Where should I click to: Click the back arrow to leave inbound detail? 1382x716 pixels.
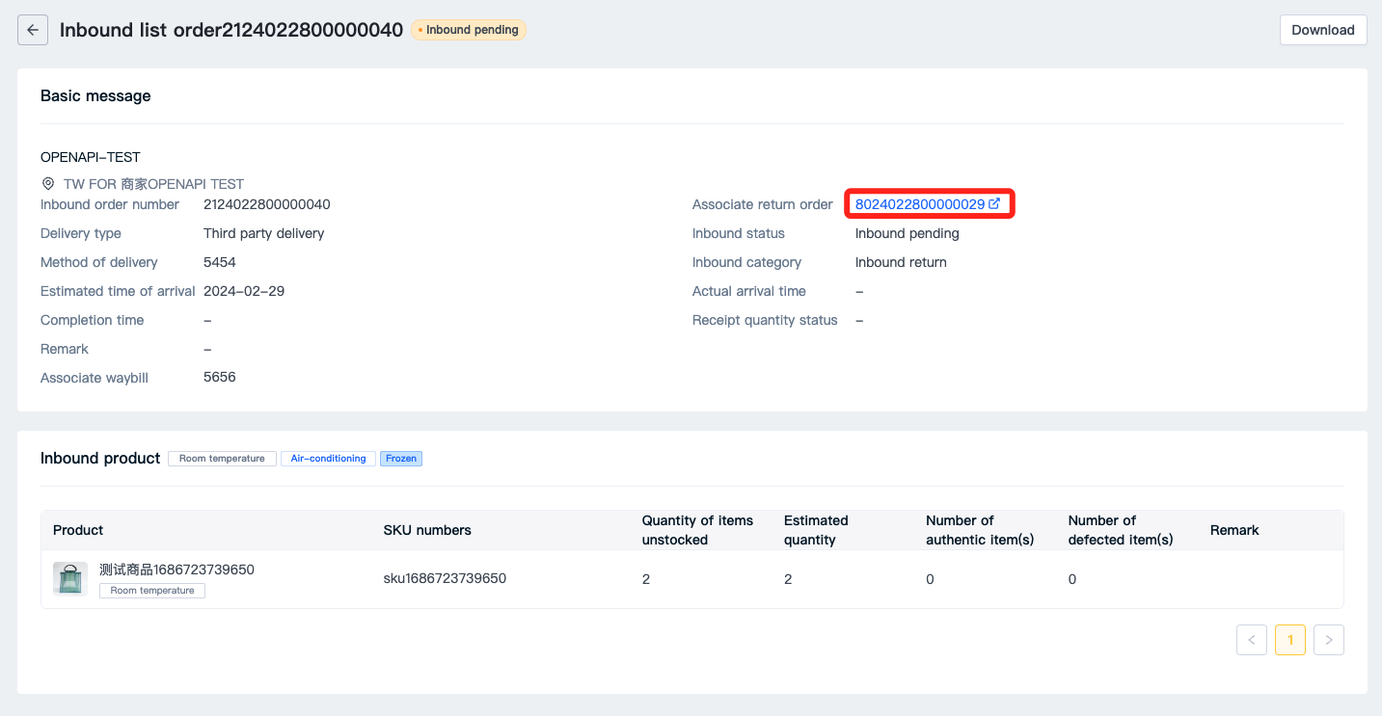[32, 29]
